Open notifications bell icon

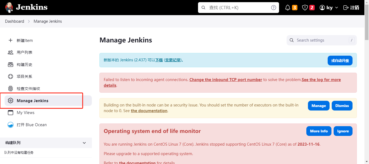pos(287,8)
